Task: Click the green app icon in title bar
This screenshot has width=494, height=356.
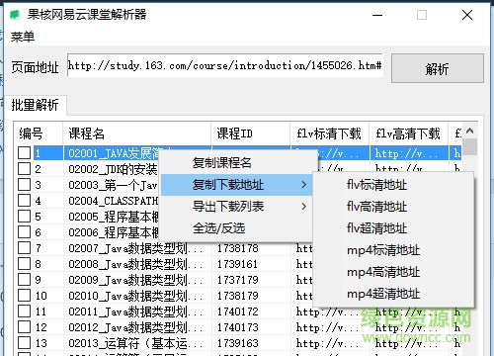Action: tap(15, 15)
